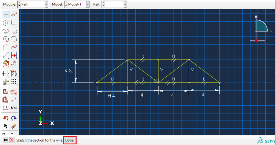Viewport: 276px width, 145px height.
Task: Select the H 4. horizontal dimension
Action: pos(112,96)
